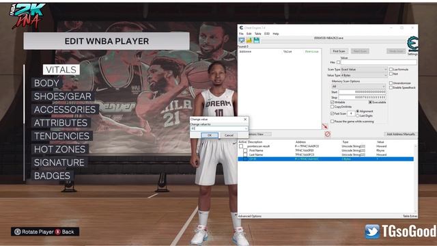
Task: Click the save table floppy icon
Action: point(257,40)
